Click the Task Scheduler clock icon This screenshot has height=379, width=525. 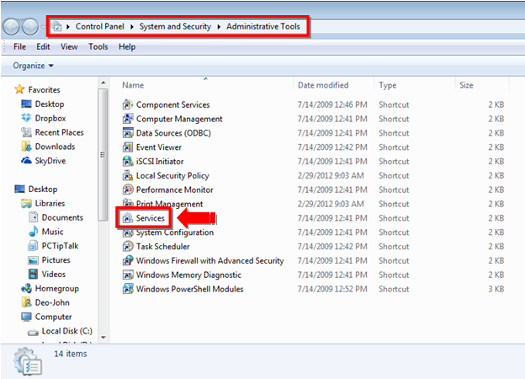128,246
